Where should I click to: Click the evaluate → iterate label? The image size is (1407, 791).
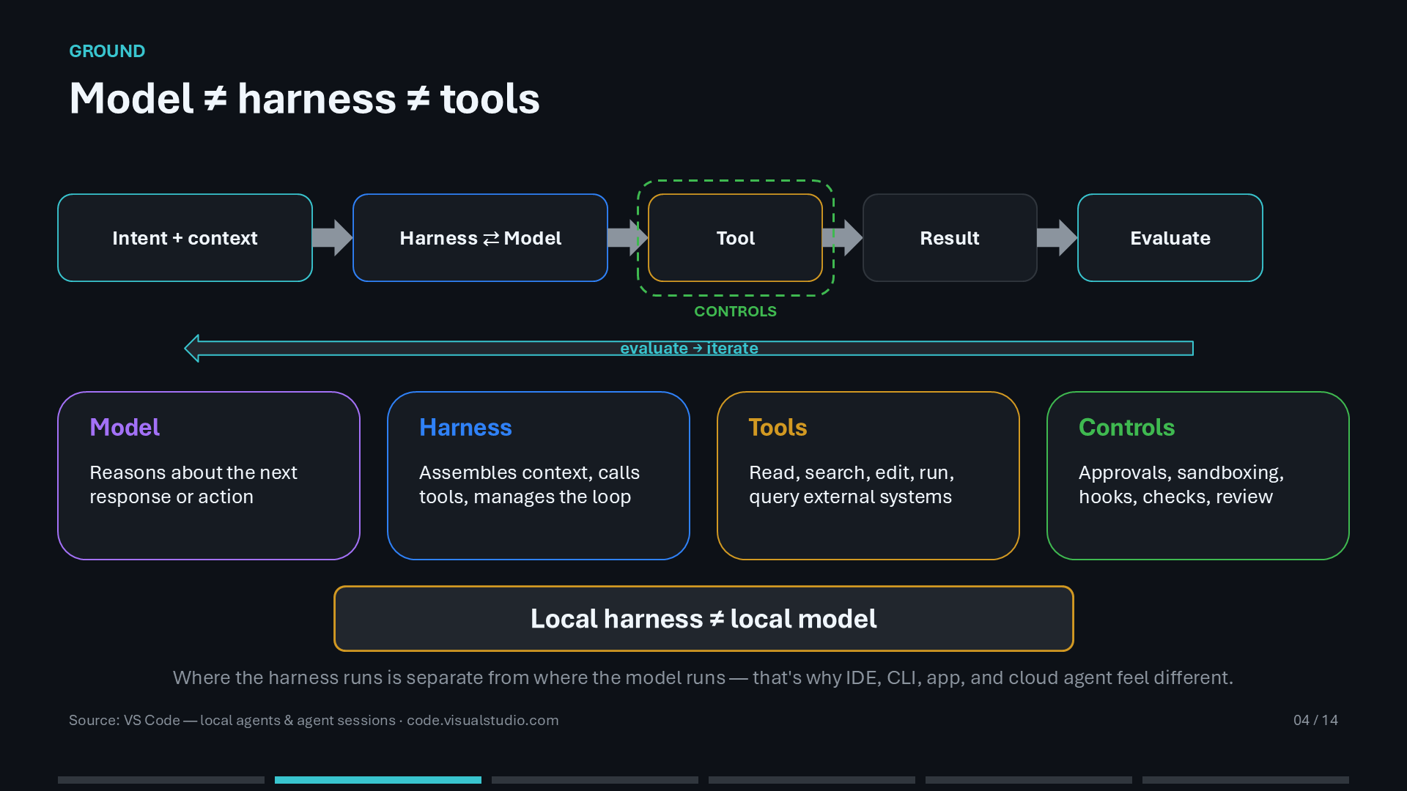[x=689, y=348]
